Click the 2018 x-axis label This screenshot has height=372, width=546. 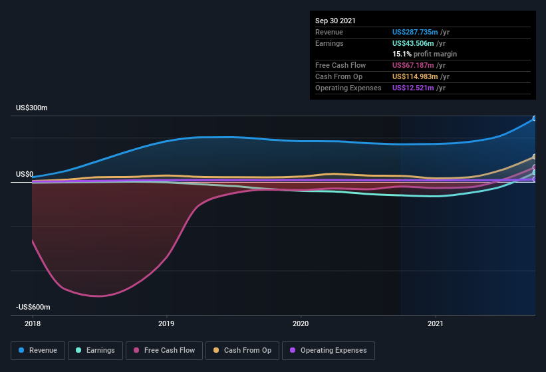tap(33, 324)
